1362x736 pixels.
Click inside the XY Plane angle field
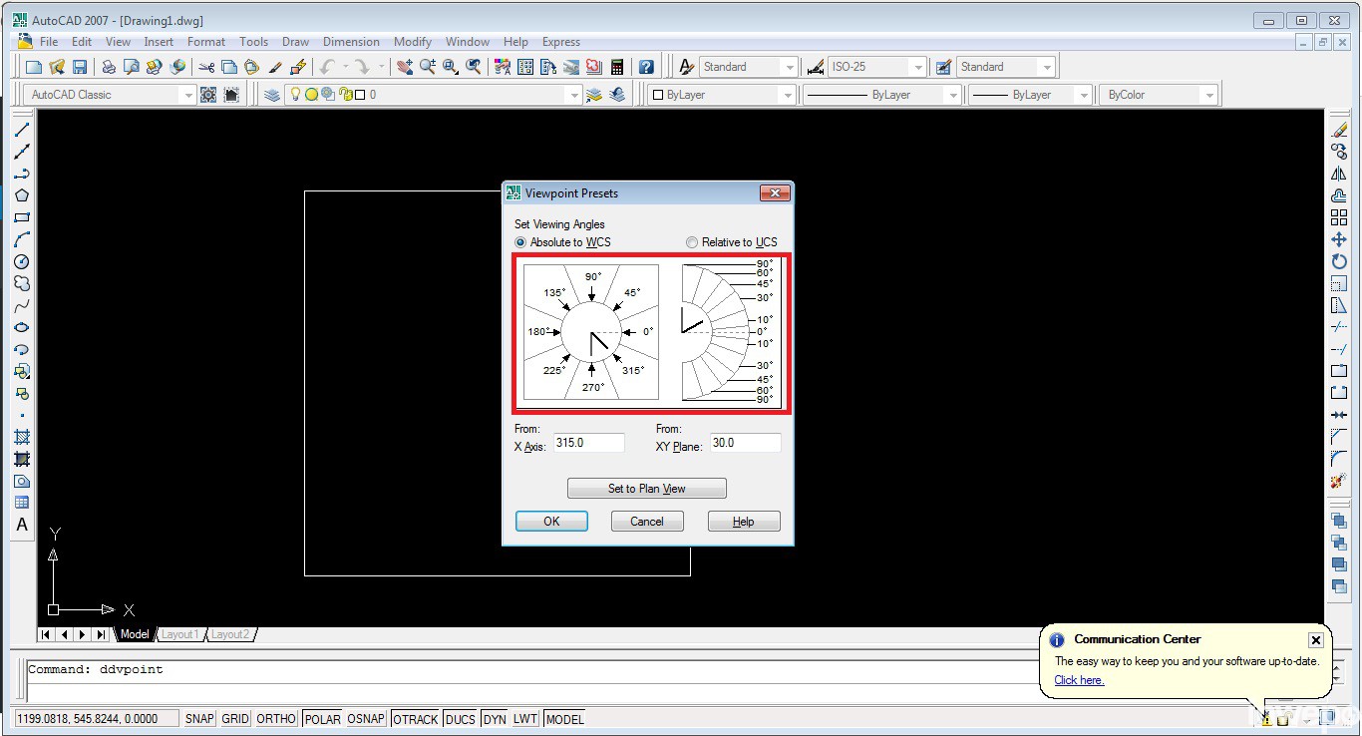click(x=744, y=443)
